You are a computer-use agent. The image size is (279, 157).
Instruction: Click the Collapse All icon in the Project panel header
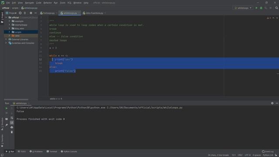tap(25, 13)
